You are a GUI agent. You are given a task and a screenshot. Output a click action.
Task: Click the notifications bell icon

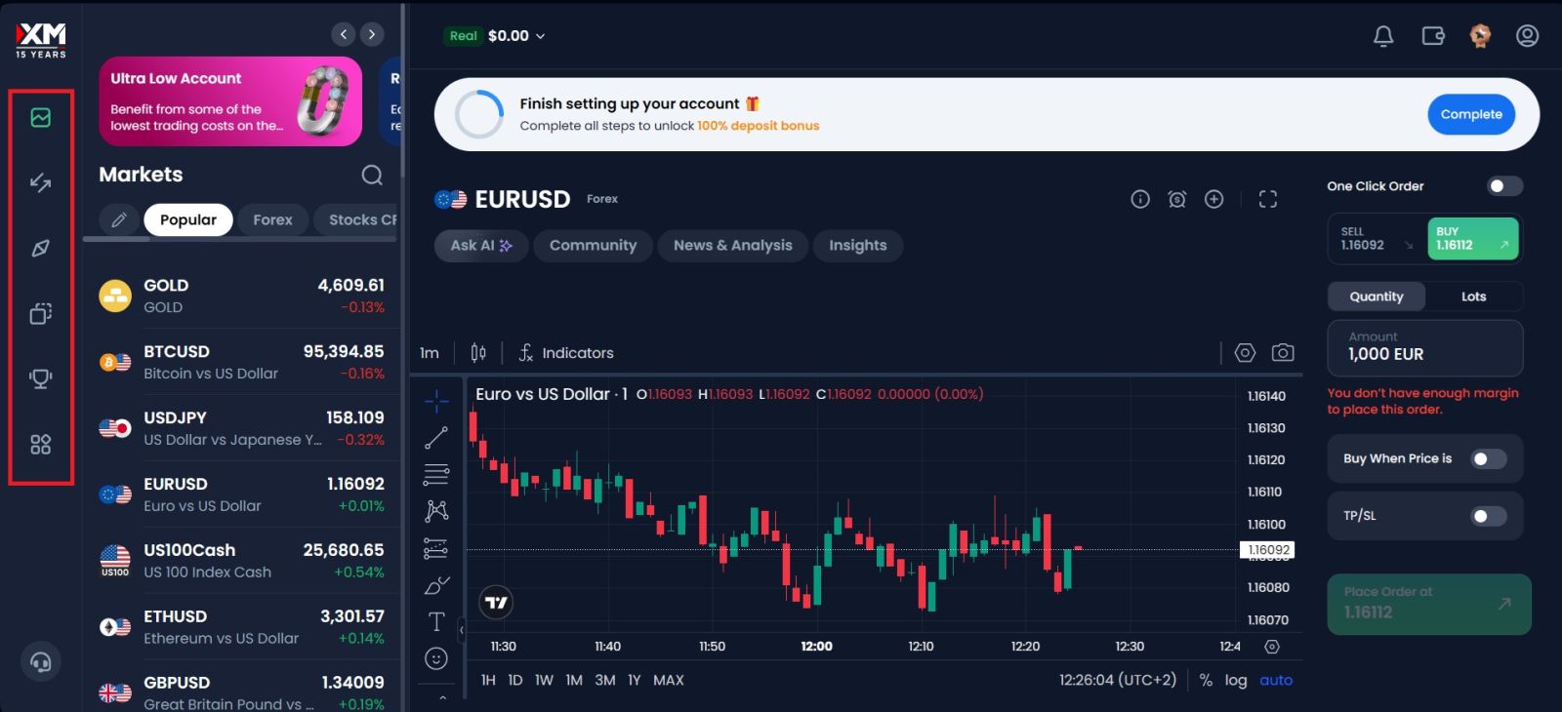point(1383,36)
